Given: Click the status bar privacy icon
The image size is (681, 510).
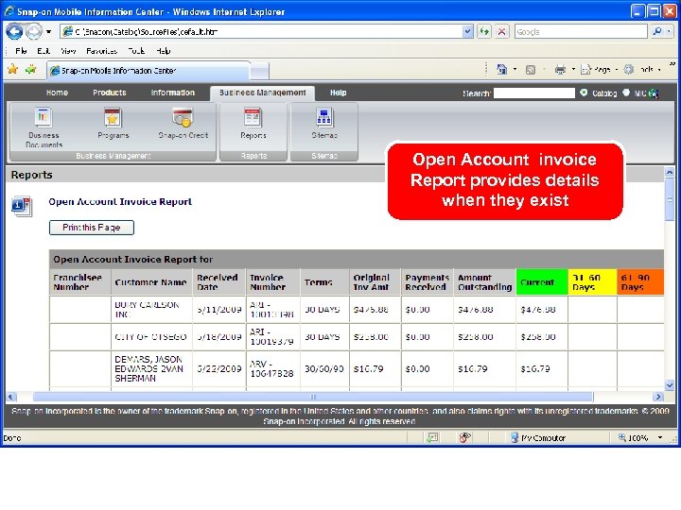Looking at the screenshot, I should coord(464,437).
